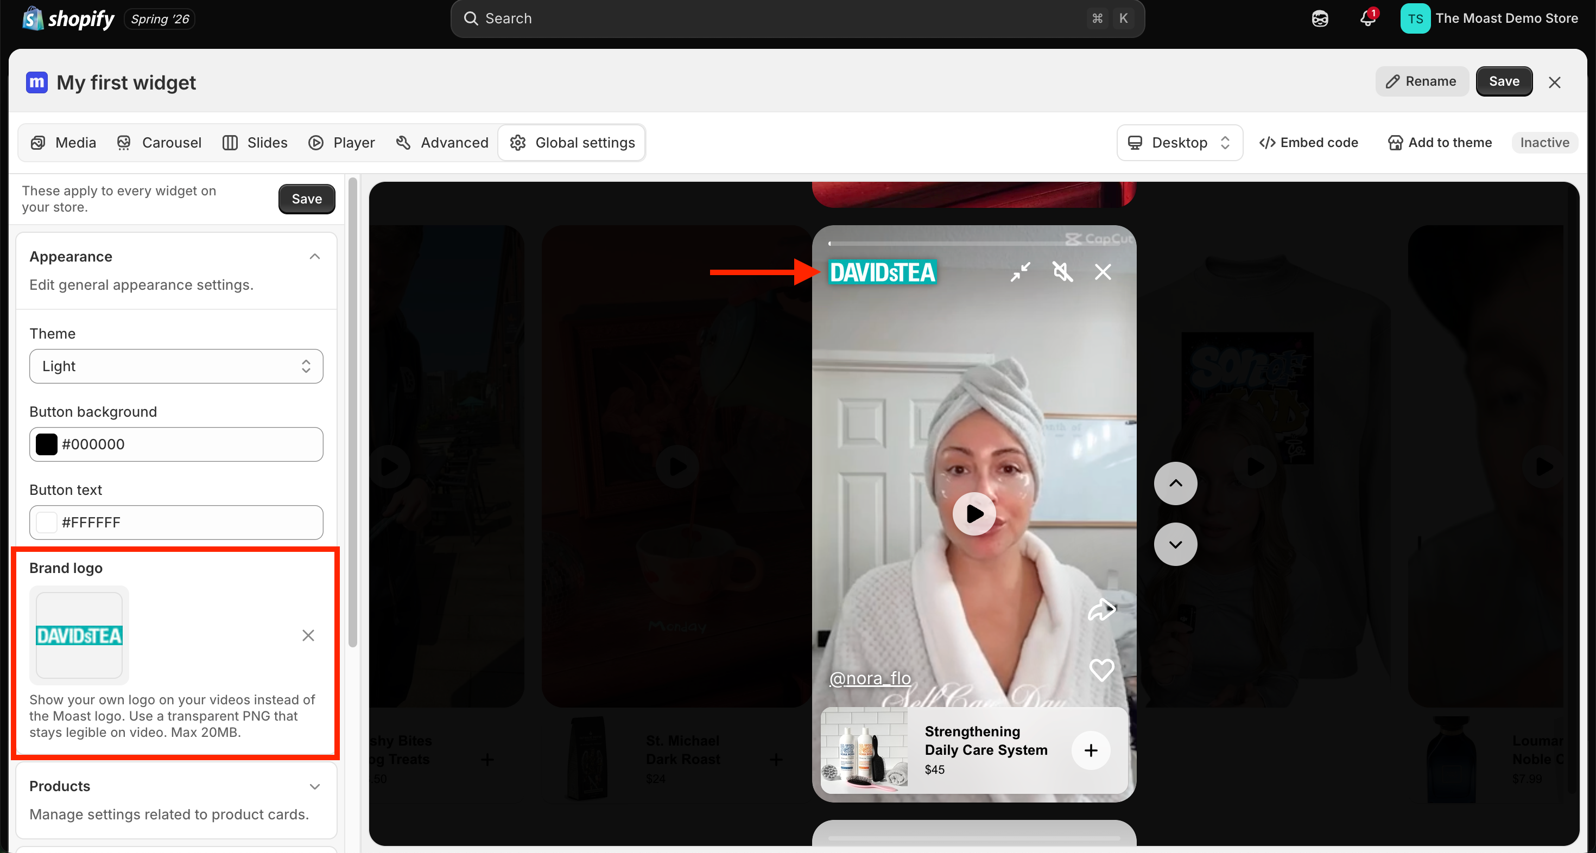Viewport: 1596px width, 853px height.
Task: Click the Moast app icon
Action: click(37, 82)
